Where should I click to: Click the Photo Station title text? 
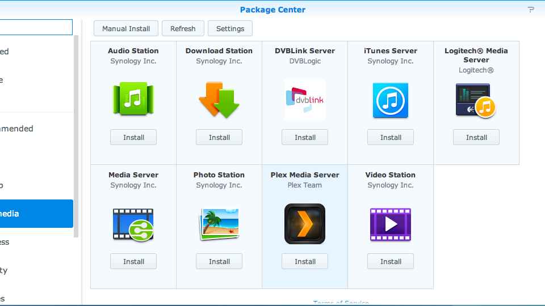[219, 175]
